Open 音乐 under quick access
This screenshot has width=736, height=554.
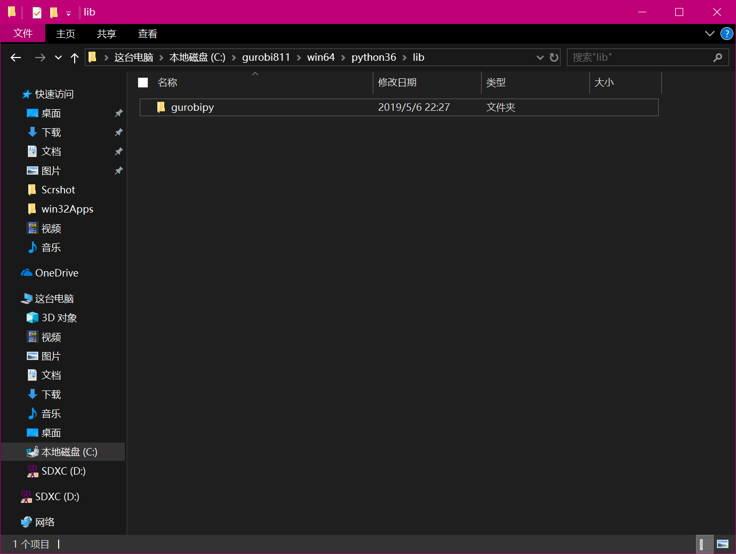point(51,248)
